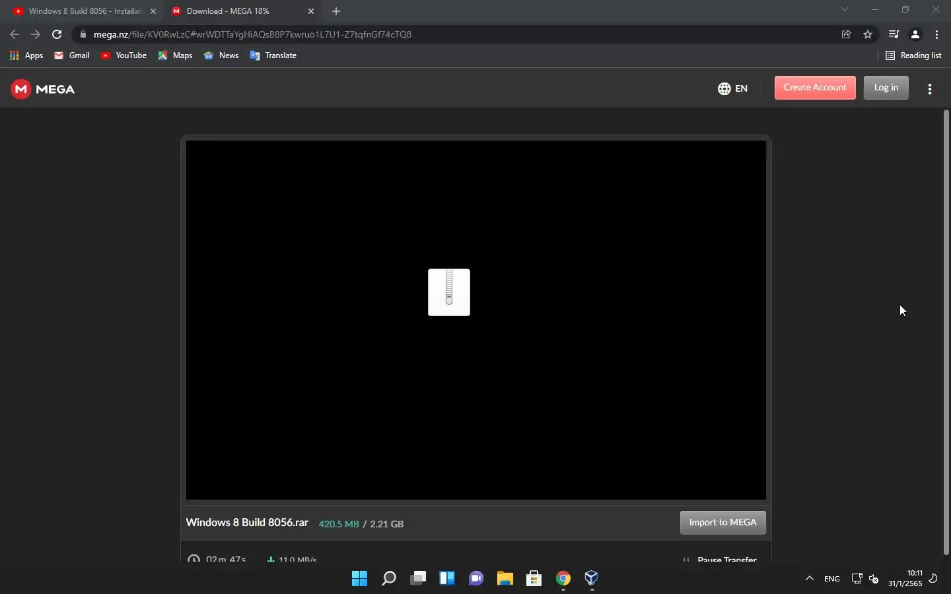Open Task View on taskbar
Image resolution: width=951 pixels, height=594 pixels.
pos(418,579)
